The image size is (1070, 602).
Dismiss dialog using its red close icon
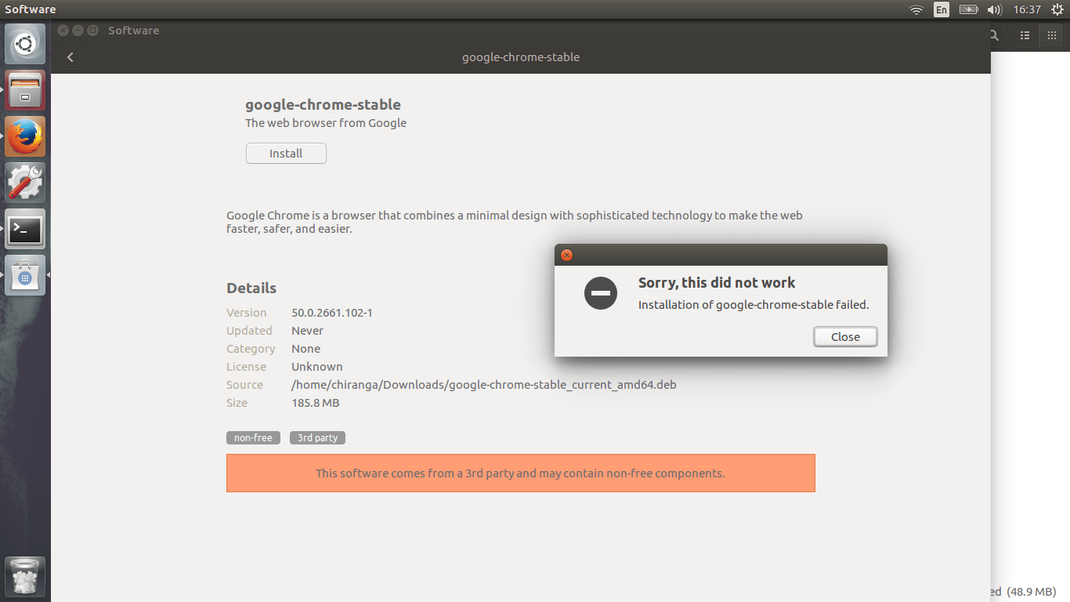click(566, 255)
